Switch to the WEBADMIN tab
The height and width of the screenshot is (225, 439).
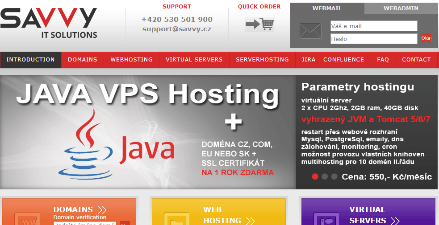pos(401,8)
